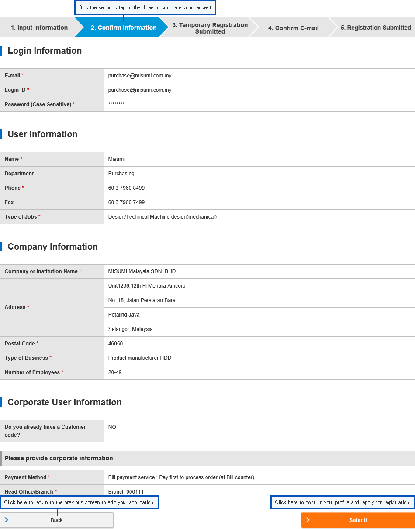
Task: Click the Payment Method value Bill payment service
Action: [181, 477]
